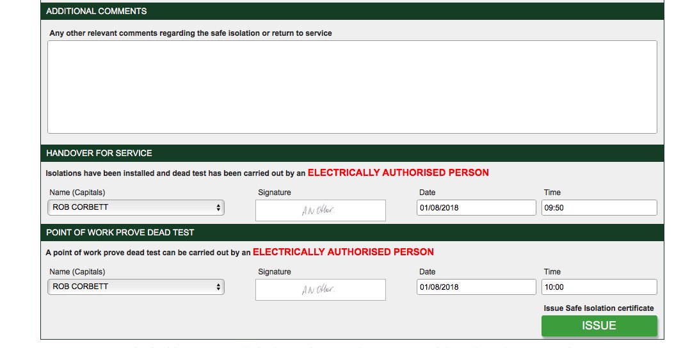Open the Handover for Service name dropdown
Image resolution: width=690 pixels, height=348 pixels.
point(136,208)
